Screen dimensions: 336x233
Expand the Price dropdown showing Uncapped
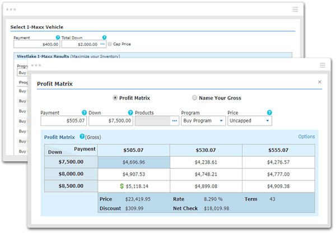249,120
